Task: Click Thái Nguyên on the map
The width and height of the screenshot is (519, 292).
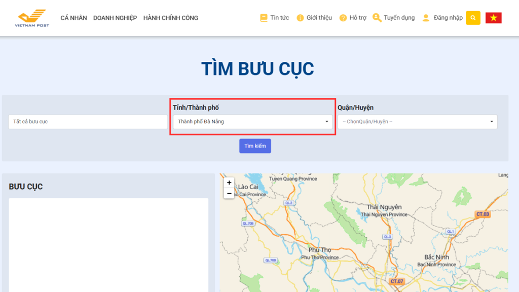Action: click(384, 207)
